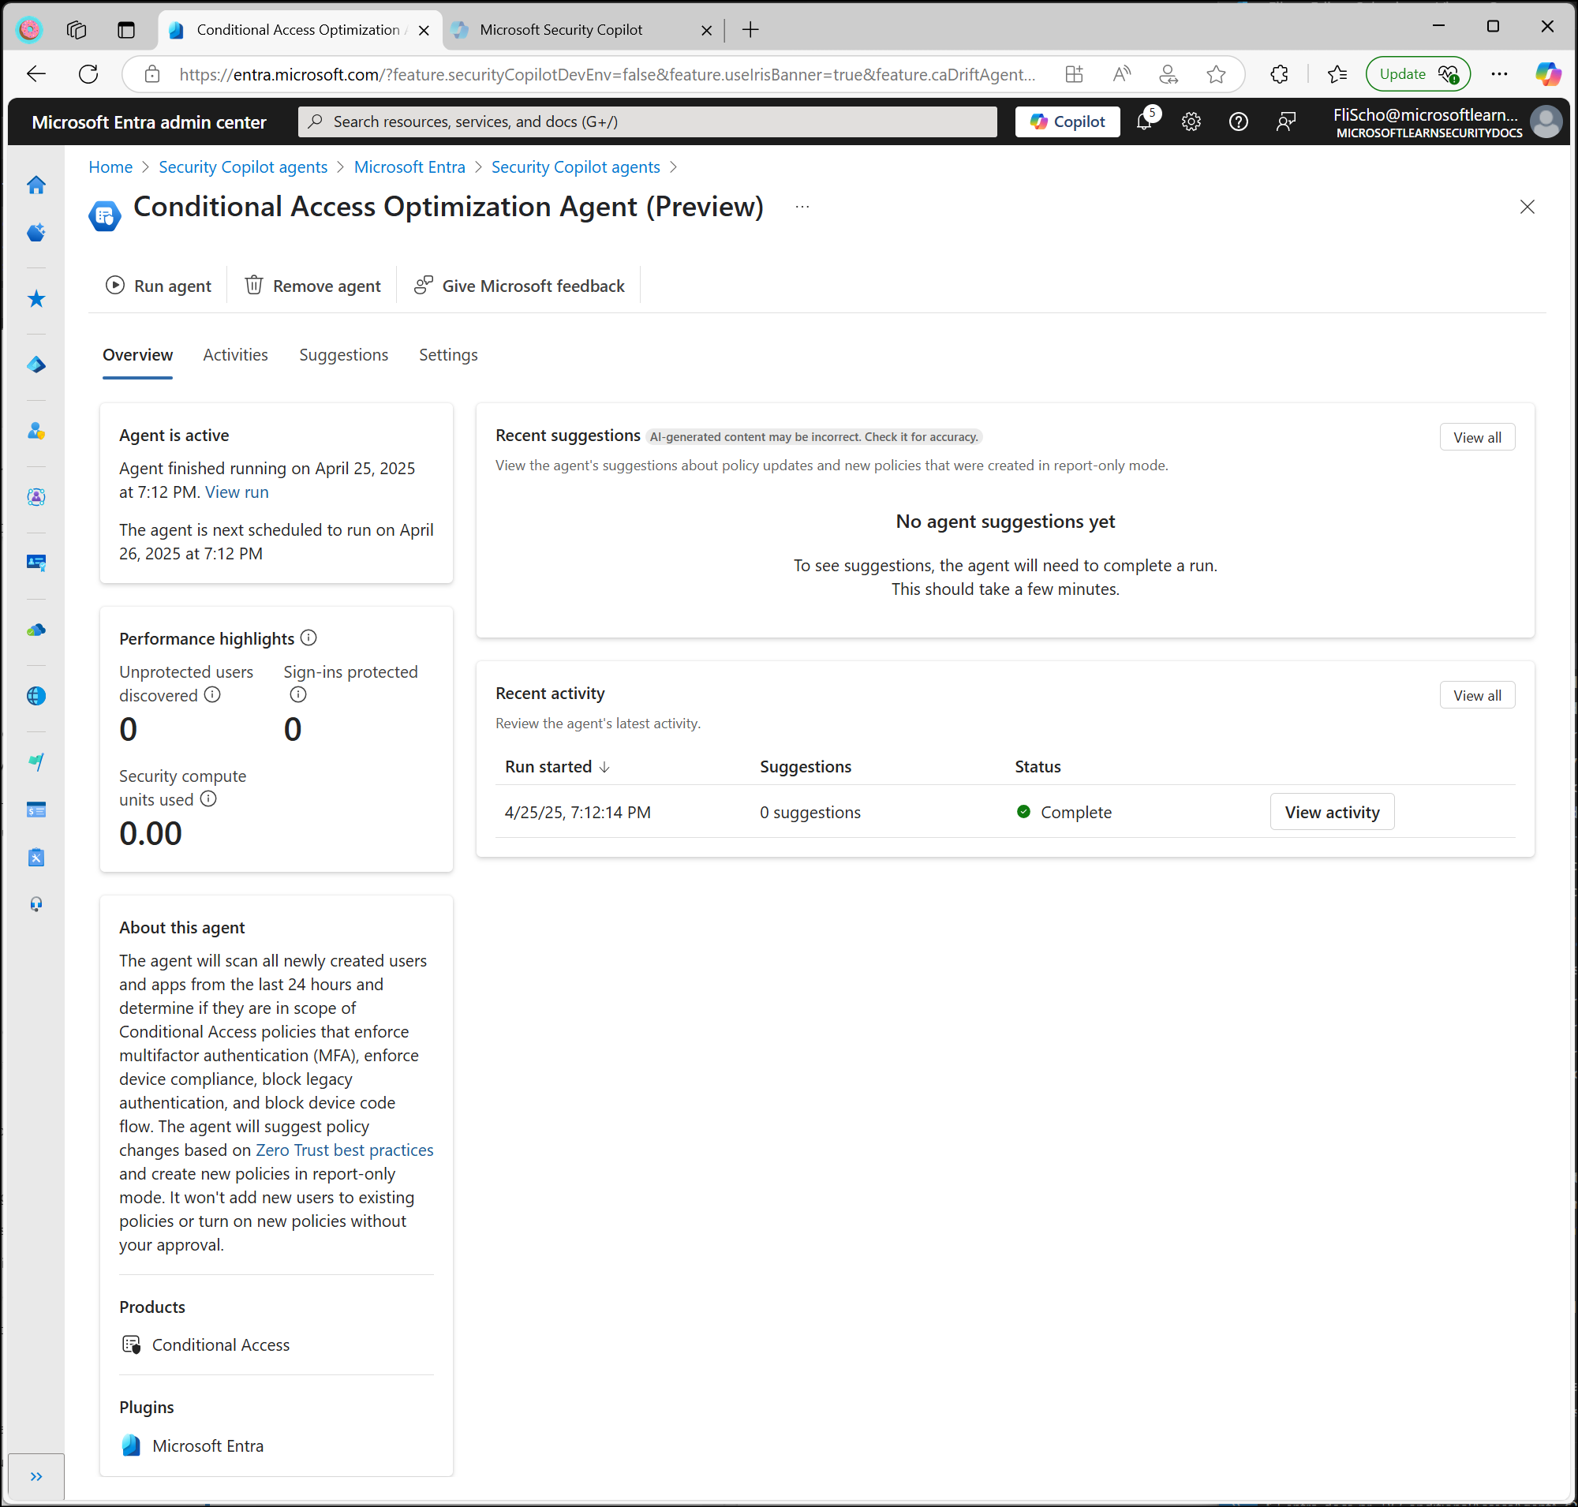Open the settings gear in portal header
Viewport: 1578px width, 1507px height.
tap(1191, 122)
